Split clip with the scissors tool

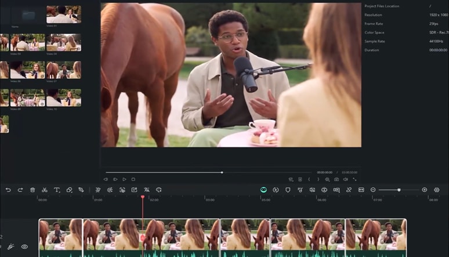(45, 190)
